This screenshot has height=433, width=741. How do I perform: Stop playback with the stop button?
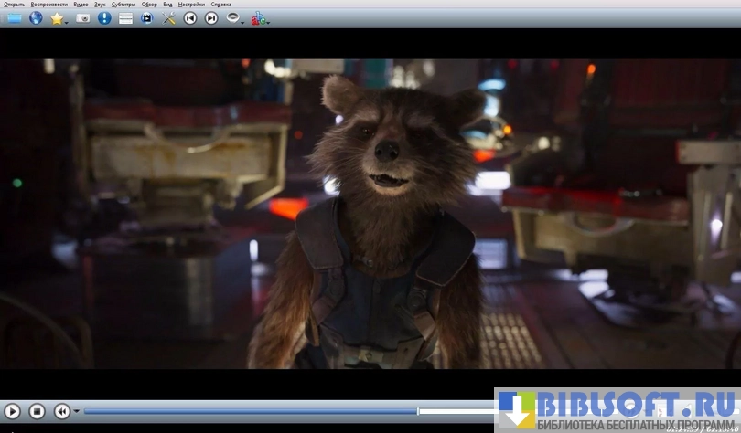pyautogui.click(x=37, y=412)
